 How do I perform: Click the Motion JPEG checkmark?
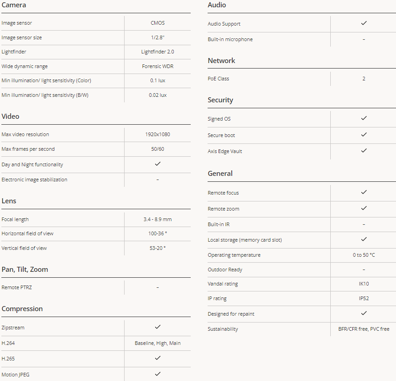tap(157, 374)
